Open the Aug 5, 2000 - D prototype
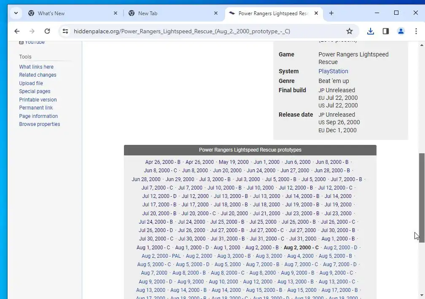The image size is (425, 299). pos(192,264)
